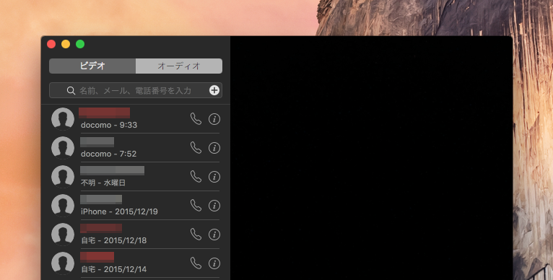This screenshot has width=553, height=280.
Task: Call the 不明 - 水曜日 contact via phone icon
Action: coord(196,177)
